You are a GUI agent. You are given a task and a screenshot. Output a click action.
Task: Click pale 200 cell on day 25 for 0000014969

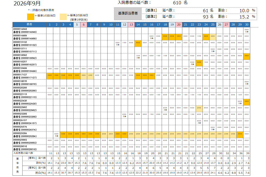(213, 37)
